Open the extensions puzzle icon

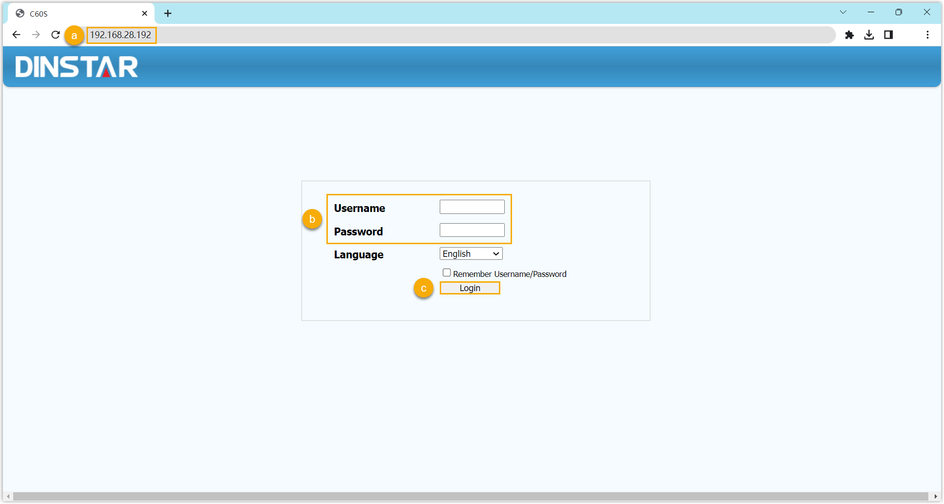tap(849, 35)
